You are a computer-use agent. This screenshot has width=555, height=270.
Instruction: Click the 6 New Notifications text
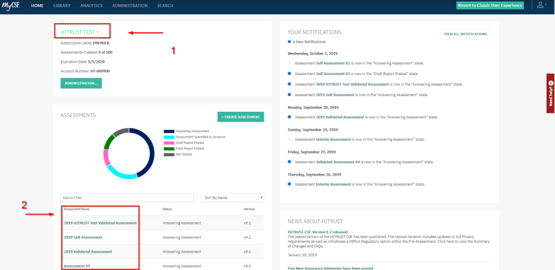point(309,42)
